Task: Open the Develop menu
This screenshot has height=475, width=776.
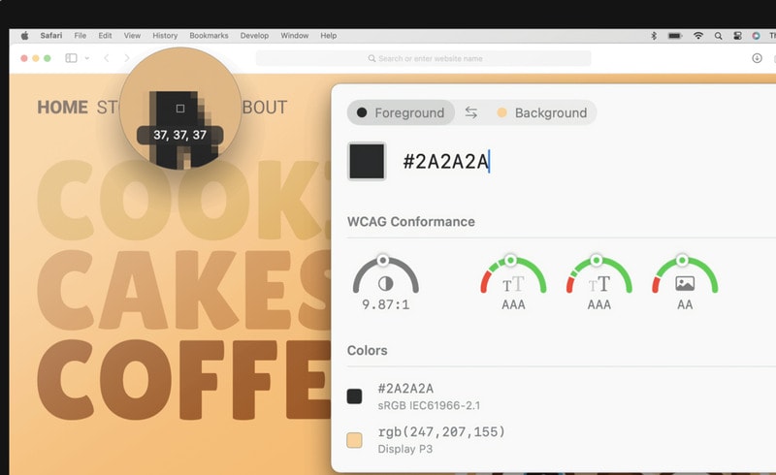Action: pyautogui.click(x=254, y=36)
